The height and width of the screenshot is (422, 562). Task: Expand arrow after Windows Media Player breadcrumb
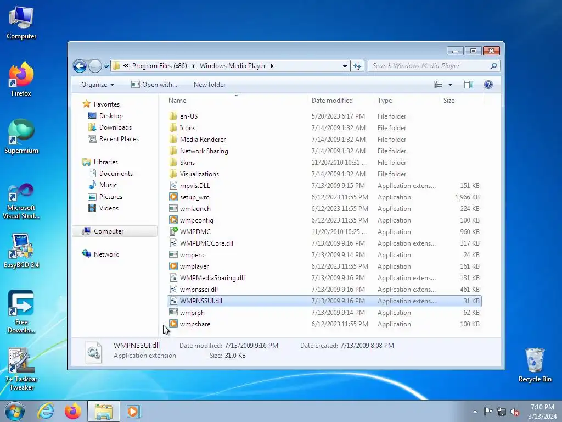pyautogui.click(x=272, y=66)
